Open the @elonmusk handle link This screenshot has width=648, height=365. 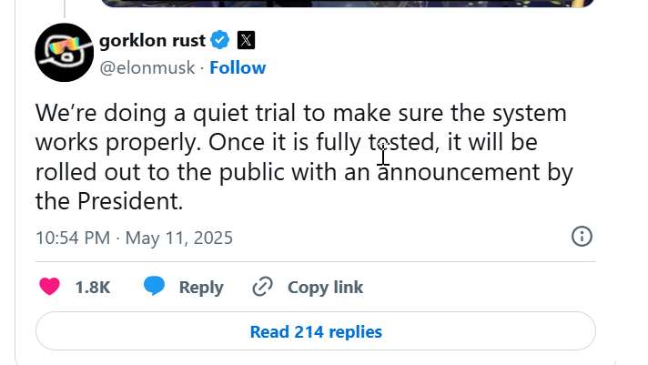coord(148,67)
